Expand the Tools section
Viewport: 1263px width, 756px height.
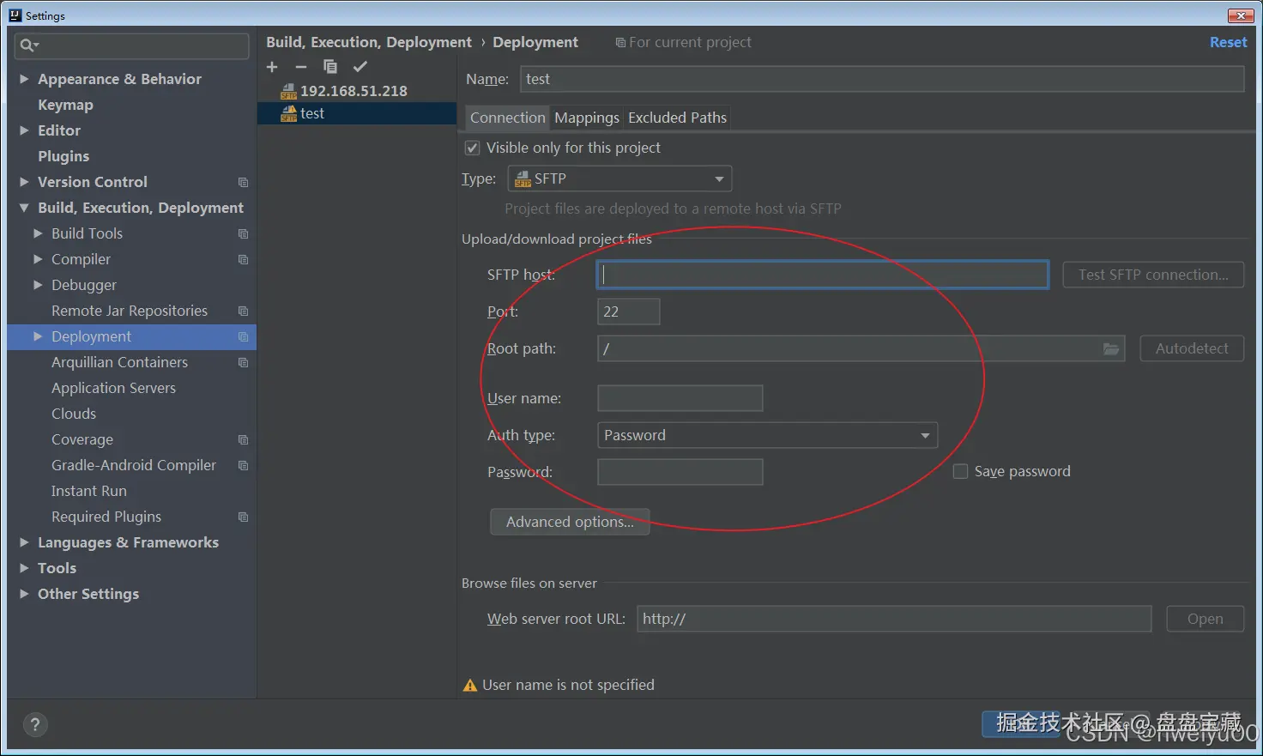point(24,568)
